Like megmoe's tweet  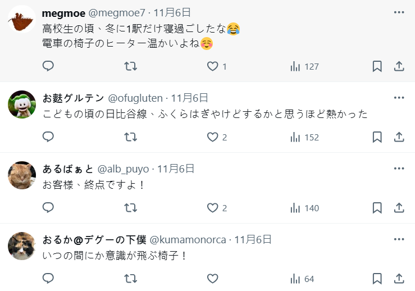(212, 66)
